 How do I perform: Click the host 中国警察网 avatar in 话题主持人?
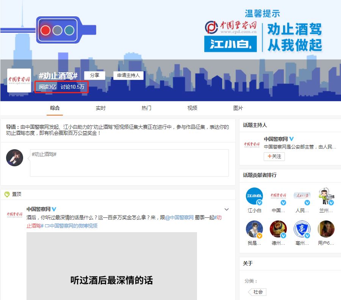coord(252,145)
